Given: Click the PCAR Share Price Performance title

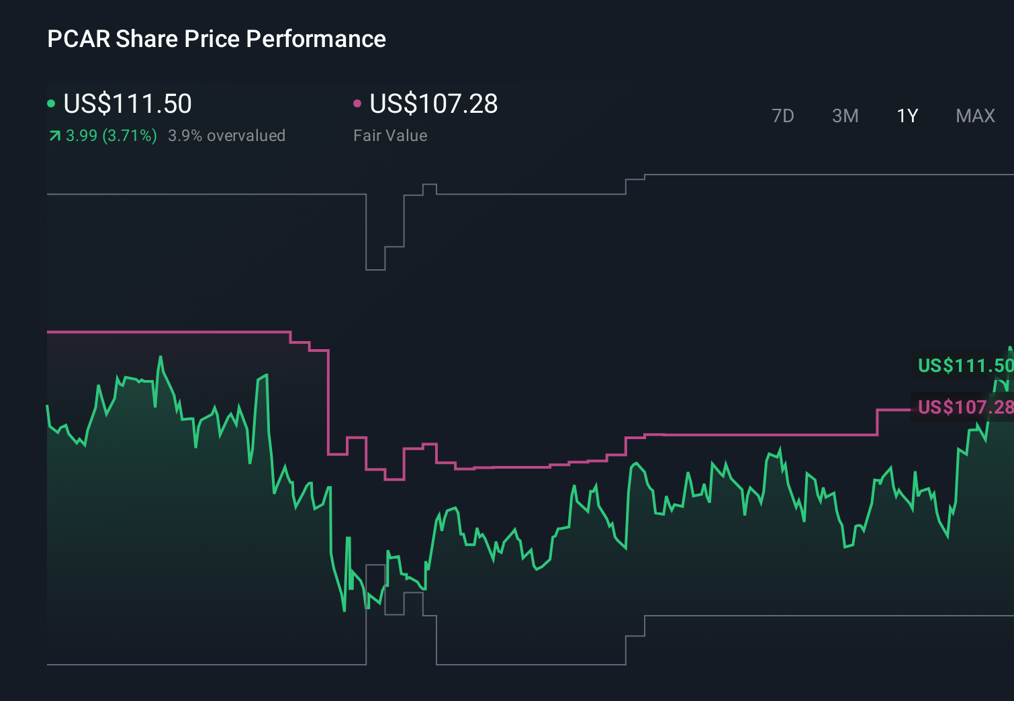Looking at the screenshot, I should point(216,39).
